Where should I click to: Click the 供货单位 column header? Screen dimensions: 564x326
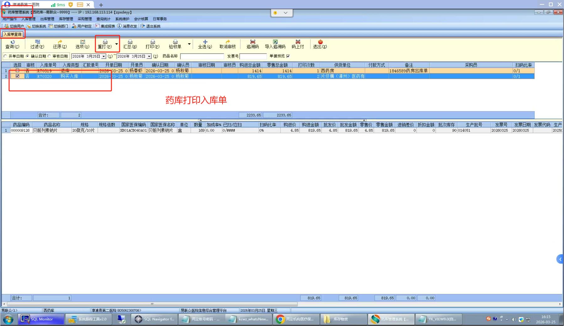coord(342,65)
